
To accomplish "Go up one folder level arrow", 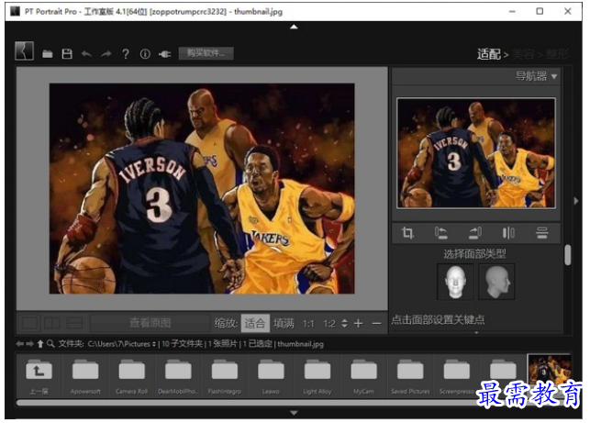I will 40,343.
